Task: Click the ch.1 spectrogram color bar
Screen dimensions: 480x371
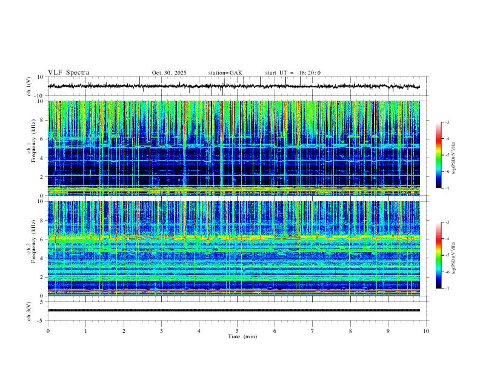Action: (x=439, y=155)
